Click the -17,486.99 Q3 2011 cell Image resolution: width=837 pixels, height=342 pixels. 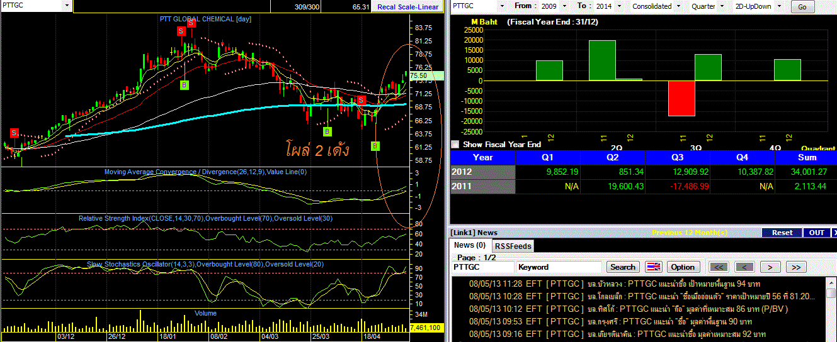[678, 186]
